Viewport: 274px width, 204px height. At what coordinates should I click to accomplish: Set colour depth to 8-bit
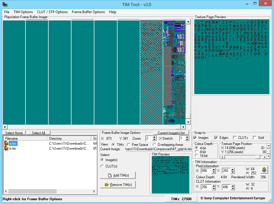(x=196, y=152)
